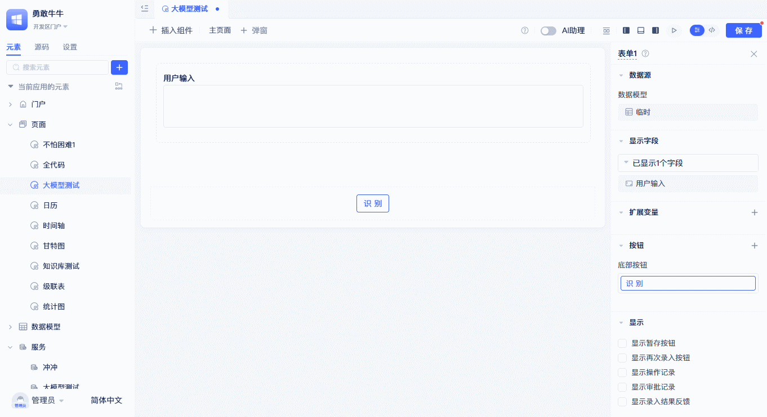Image resolution: width=767 pixels, height=417 pixels.
Task: Switch to the 元素 tab
Action: pyautogui.click(x=14, y=47)
